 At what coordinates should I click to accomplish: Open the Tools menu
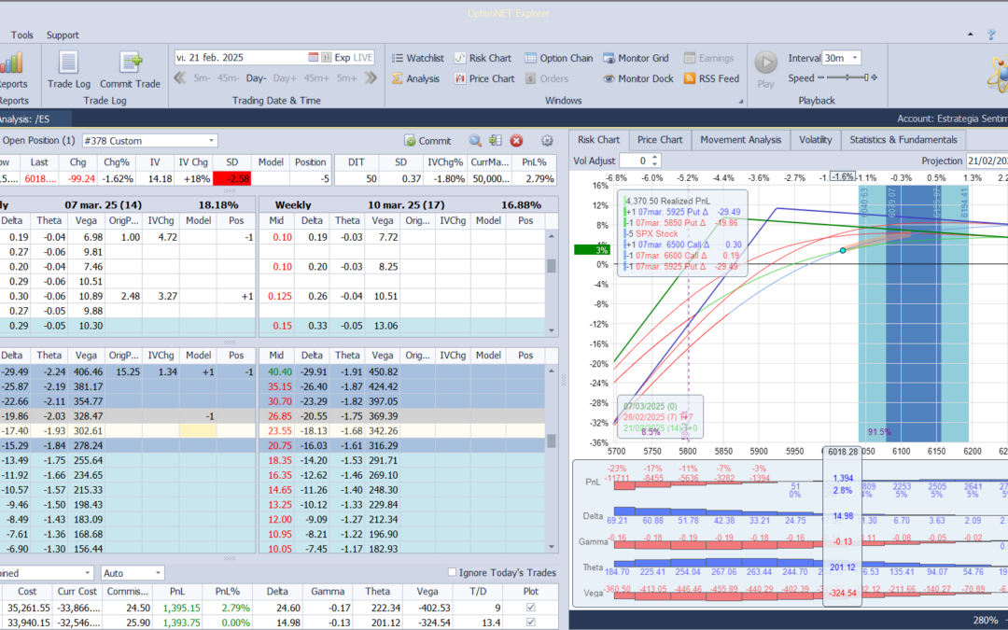tap(21, 35)
